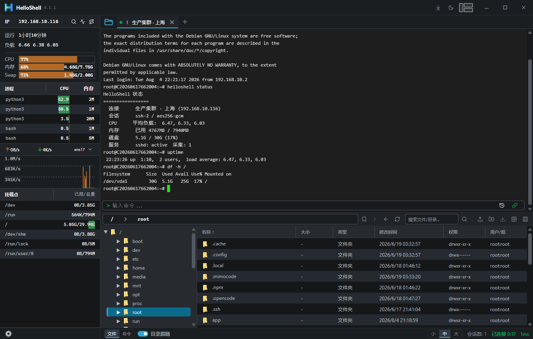Screen dimensions: 533x339
Task: Click the root segment in the path breadcrumb
Action: [143, 219]
